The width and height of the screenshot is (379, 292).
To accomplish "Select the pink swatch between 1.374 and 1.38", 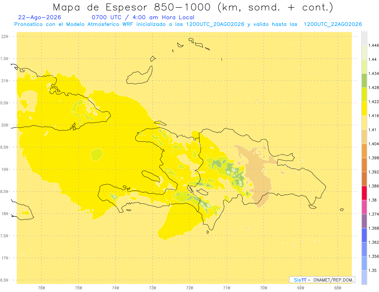I will coord(364,207).
